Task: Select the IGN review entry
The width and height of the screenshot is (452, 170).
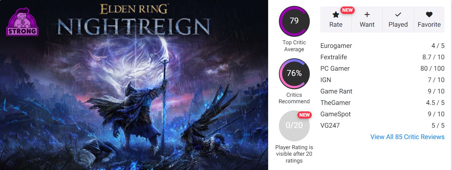Action: click(x=382, y=80)
